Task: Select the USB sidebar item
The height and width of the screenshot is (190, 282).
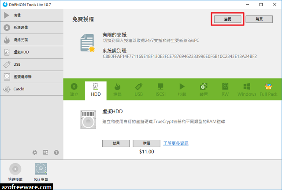Action: 32,64
